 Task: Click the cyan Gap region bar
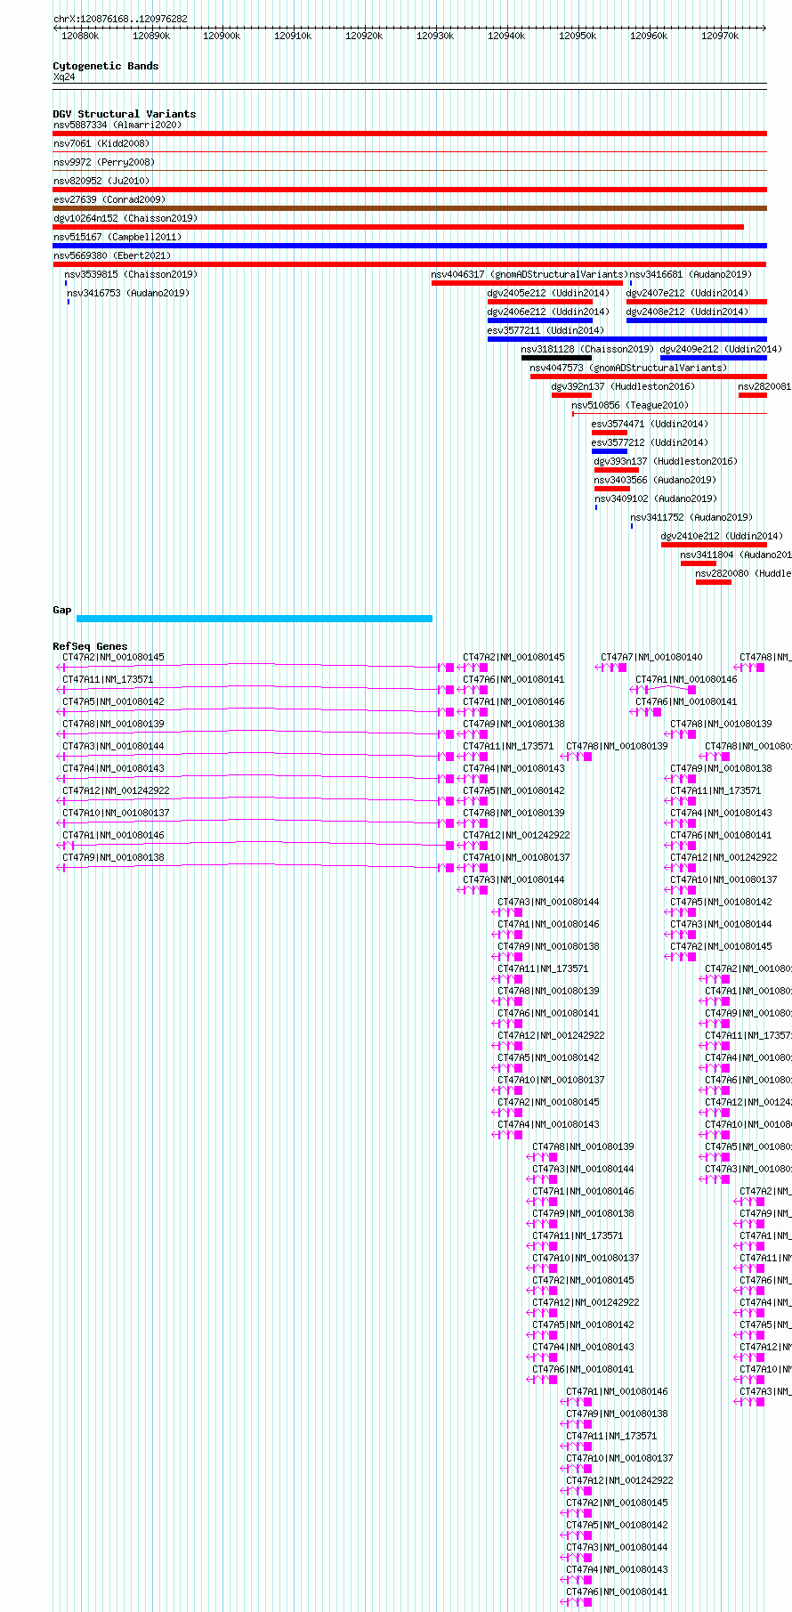click(x=255, y=619)
